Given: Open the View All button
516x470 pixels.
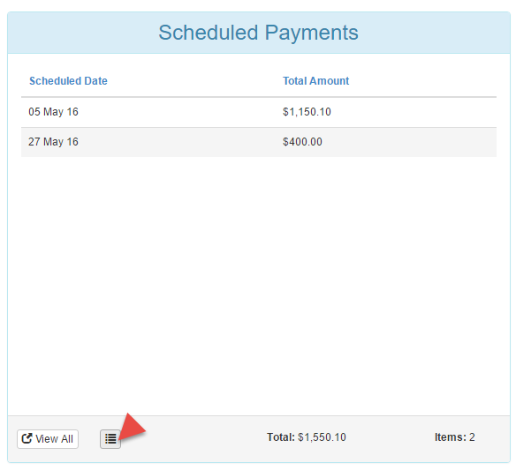Looking at the screenshot, I should point(48,439).
